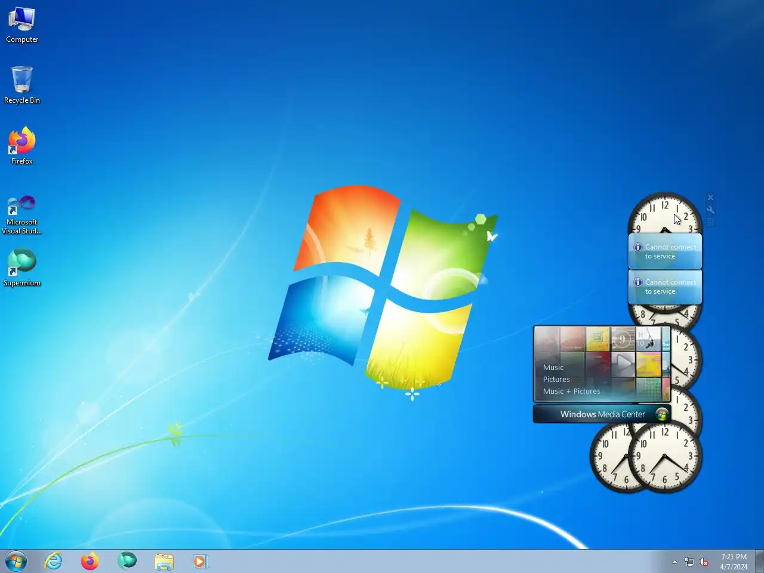Click the play-arrow tile in Media Center gadget

click(623, 363)
